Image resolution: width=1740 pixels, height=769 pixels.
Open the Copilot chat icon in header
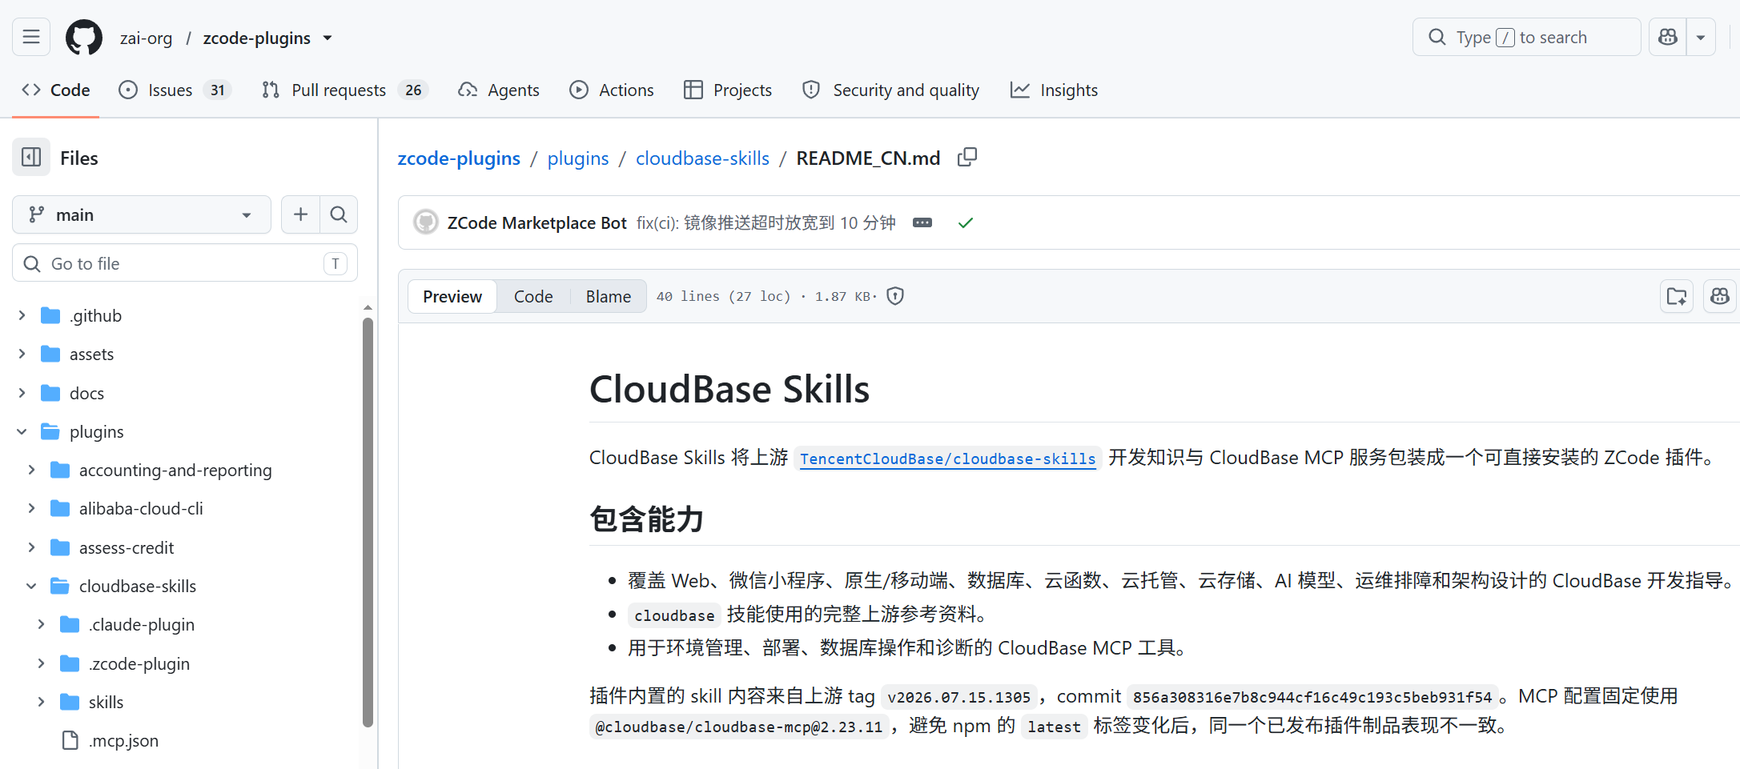pyautogui.click(x=1668, y=38)
